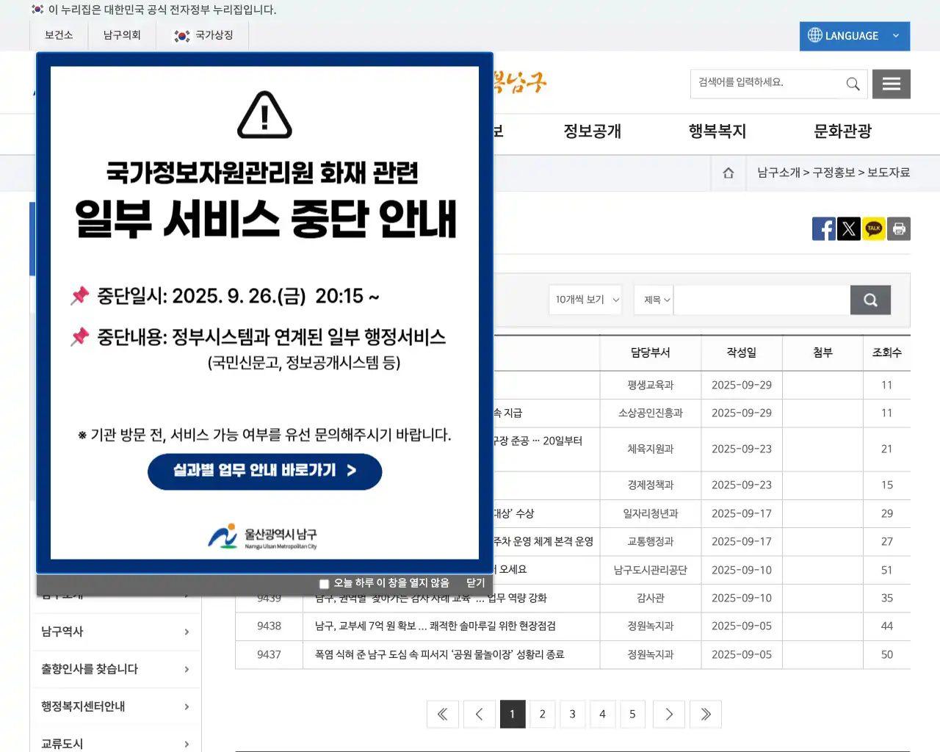
Task: Open the '10개씩 보기' dropdown
Action: point(585,300)
